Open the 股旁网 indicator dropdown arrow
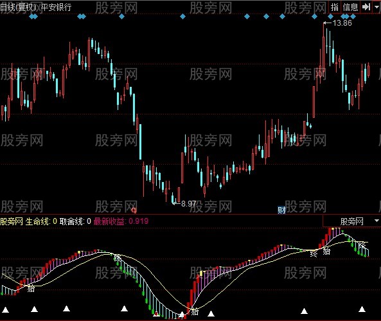Image resolution: width=381 pixels, height=321 pixels. pyautogui.click(x=377, y=221)
